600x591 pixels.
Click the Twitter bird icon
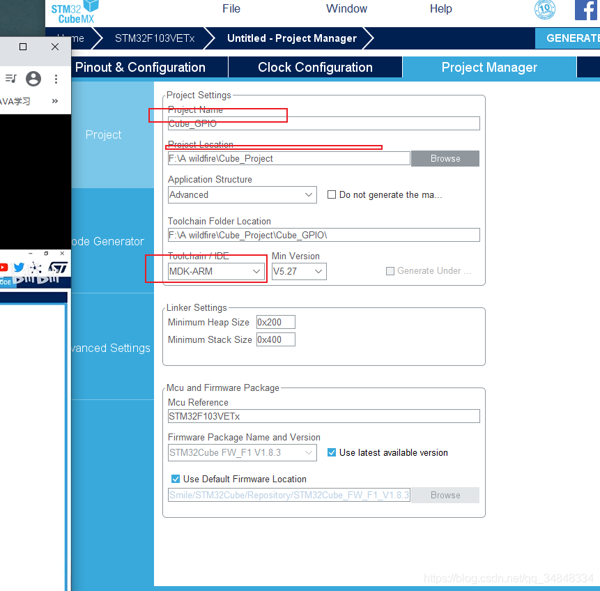tap(19, 267)
